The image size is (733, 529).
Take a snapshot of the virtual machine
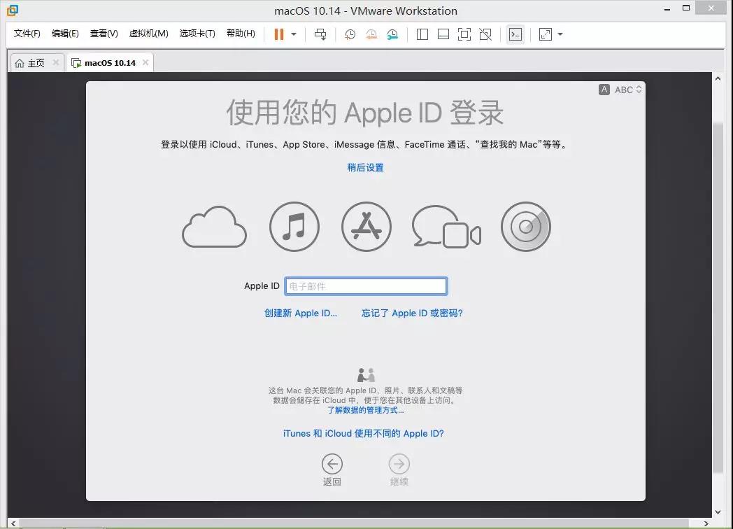tap(350, 34)
